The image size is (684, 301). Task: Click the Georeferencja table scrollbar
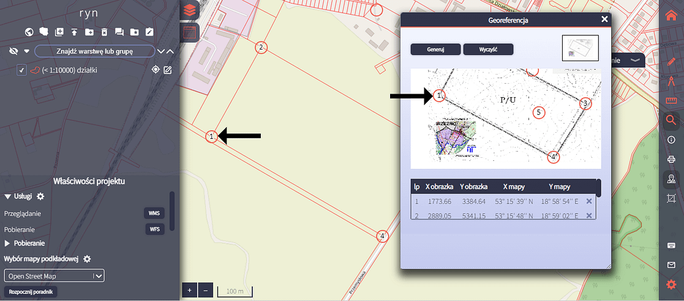tap(599, 188)
